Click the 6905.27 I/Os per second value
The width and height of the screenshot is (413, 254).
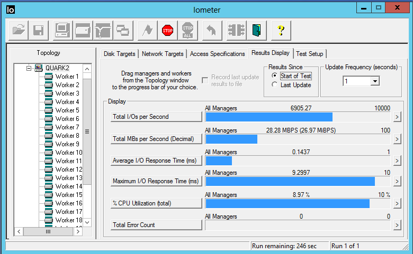point(301,108)
